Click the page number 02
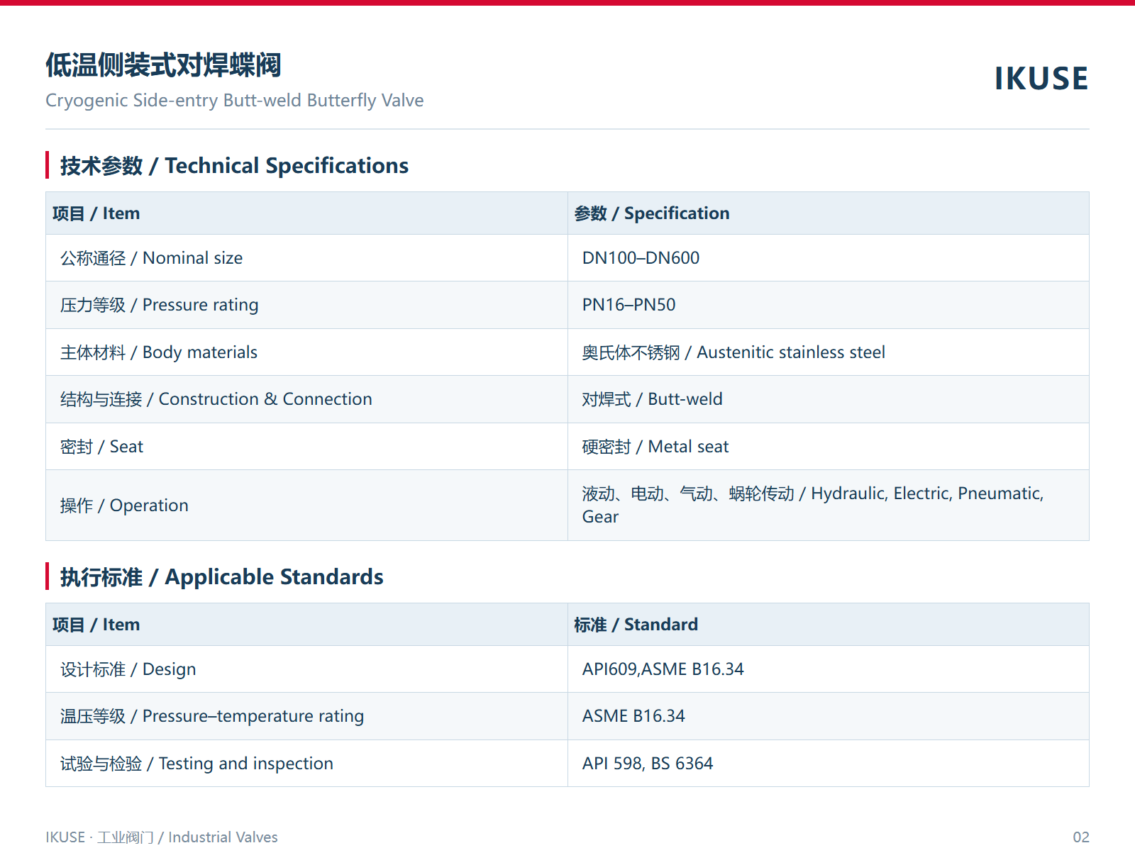Screen dimensions: 1135x865 (1081, 837)
